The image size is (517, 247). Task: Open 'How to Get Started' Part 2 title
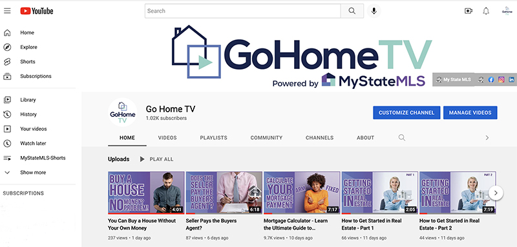(449, 224)
